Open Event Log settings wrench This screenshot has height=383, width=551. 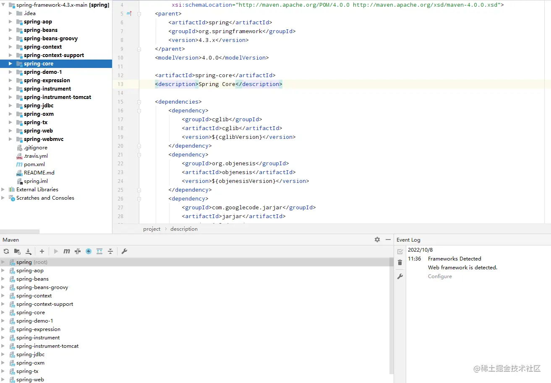(x=400, y=276)
